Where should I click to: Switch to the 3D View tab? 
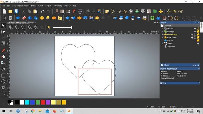(x=31, y=23)
